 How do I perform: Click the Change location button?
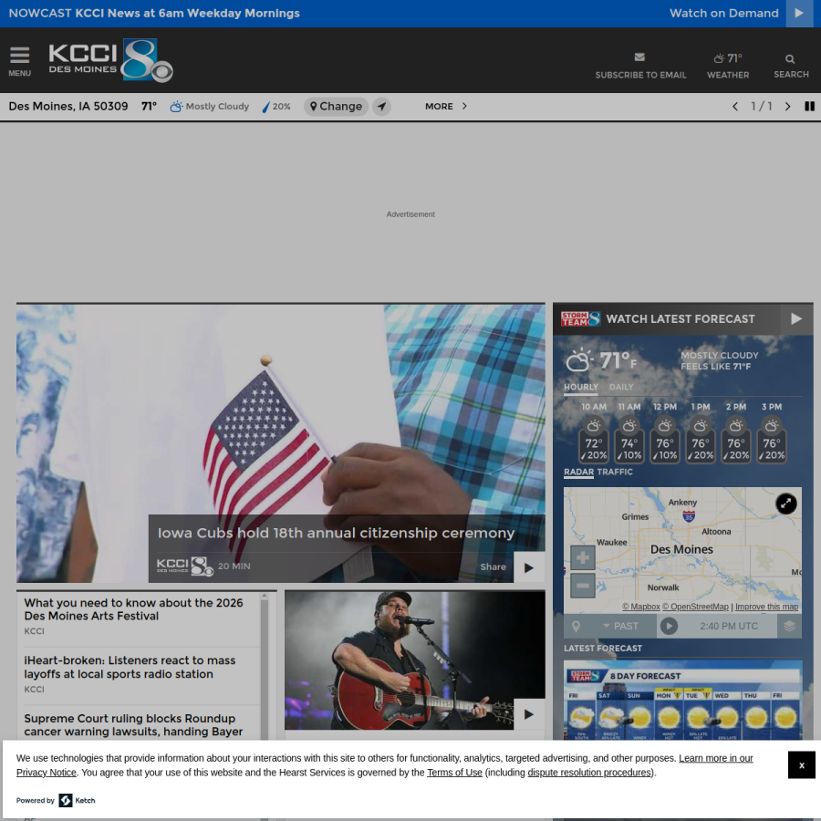coord(336,107)
